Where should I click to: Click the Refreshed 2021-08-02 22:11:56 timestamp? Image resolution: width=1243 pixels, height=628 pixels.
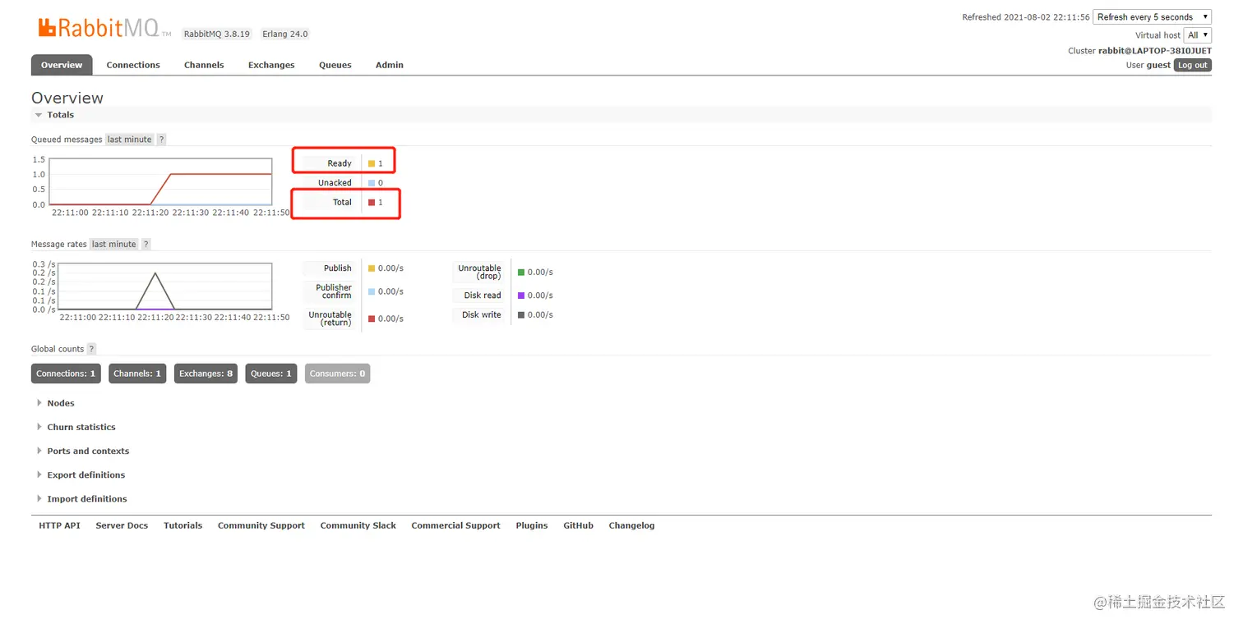pyautogui.click(x=1026, y=17)
